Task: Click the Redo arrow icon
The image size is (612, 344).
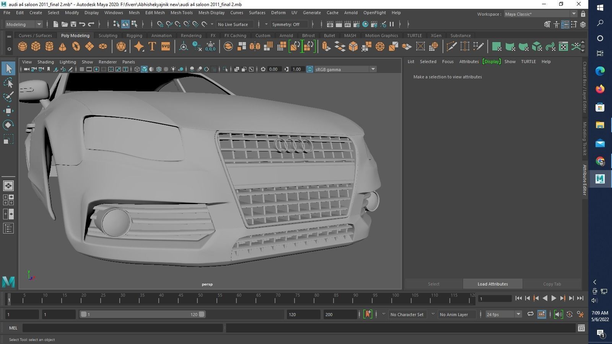Action: pyautogui.click(x=91, y=24)
